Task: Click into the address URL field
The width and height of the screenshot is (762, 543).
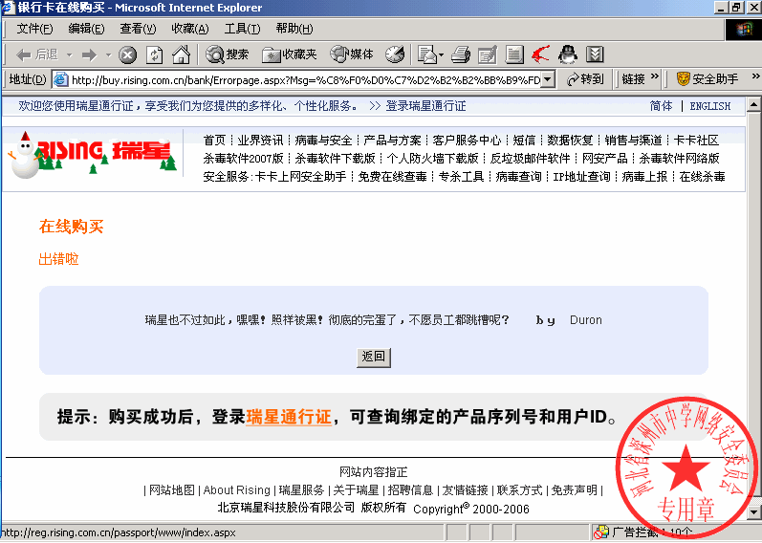Action: click(305, 79)
